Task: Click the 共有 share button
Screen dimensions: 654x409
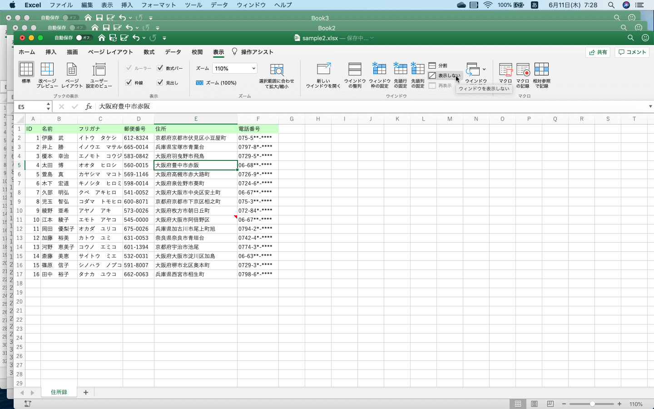Action: (x=598, y=52)
